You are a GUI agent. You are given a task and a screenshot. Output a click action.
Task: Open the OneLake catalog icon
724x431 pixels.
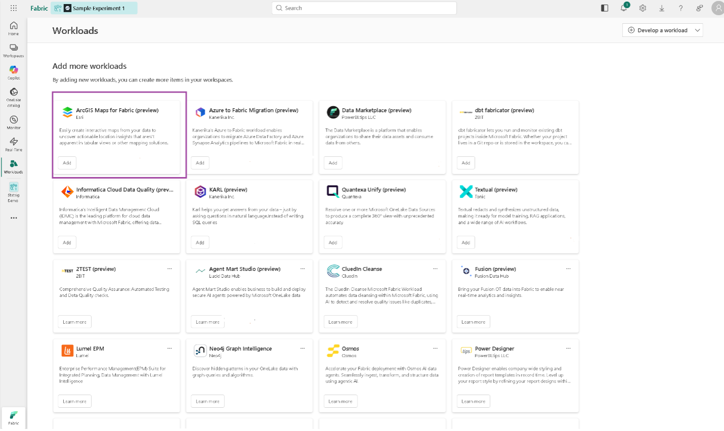14,95
